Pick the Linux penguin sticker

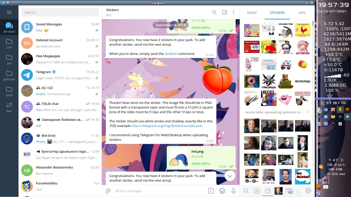pyautogui.click(x=286, y=47)
